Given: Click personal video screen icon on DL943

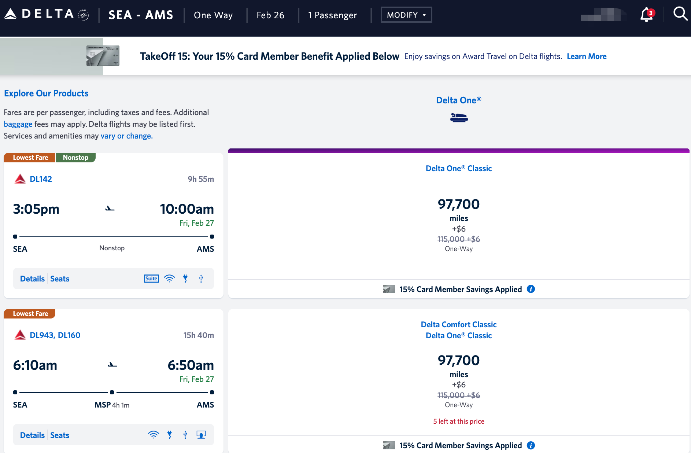Looking at the screenshot, I should [201, 435].
